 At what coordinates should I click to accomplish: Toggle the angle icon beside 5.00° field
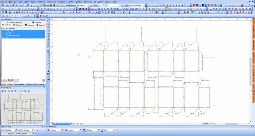(102, 130)
